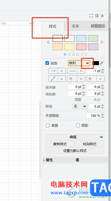Open the 跨线 无 dropdown
This screenshot has height=201, width=111.
pos(80,107)
